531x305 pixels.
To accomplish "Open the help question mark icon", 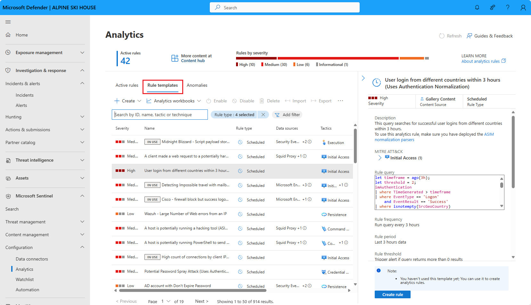I will (508, 7).
